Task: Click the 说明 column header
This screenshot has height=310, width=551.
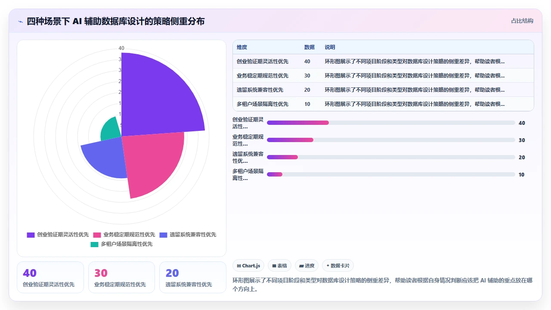Action: 330,47
